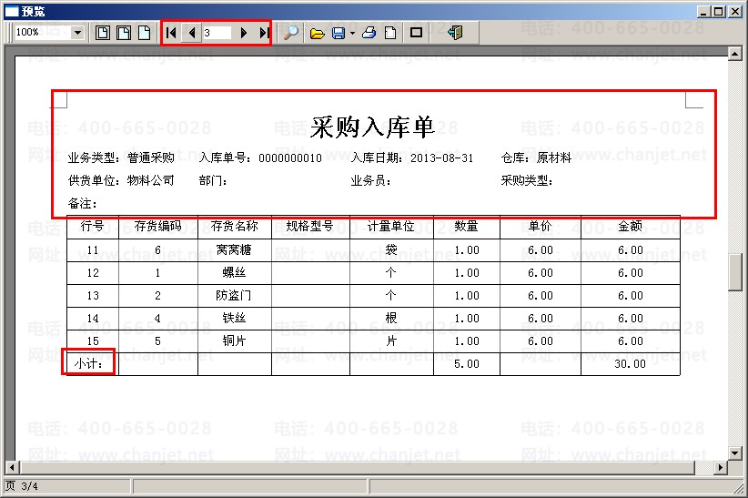The width and height of the screenshot is (748, 498).
Task: Close the 预览 window
Action: (x=735, y=11)
